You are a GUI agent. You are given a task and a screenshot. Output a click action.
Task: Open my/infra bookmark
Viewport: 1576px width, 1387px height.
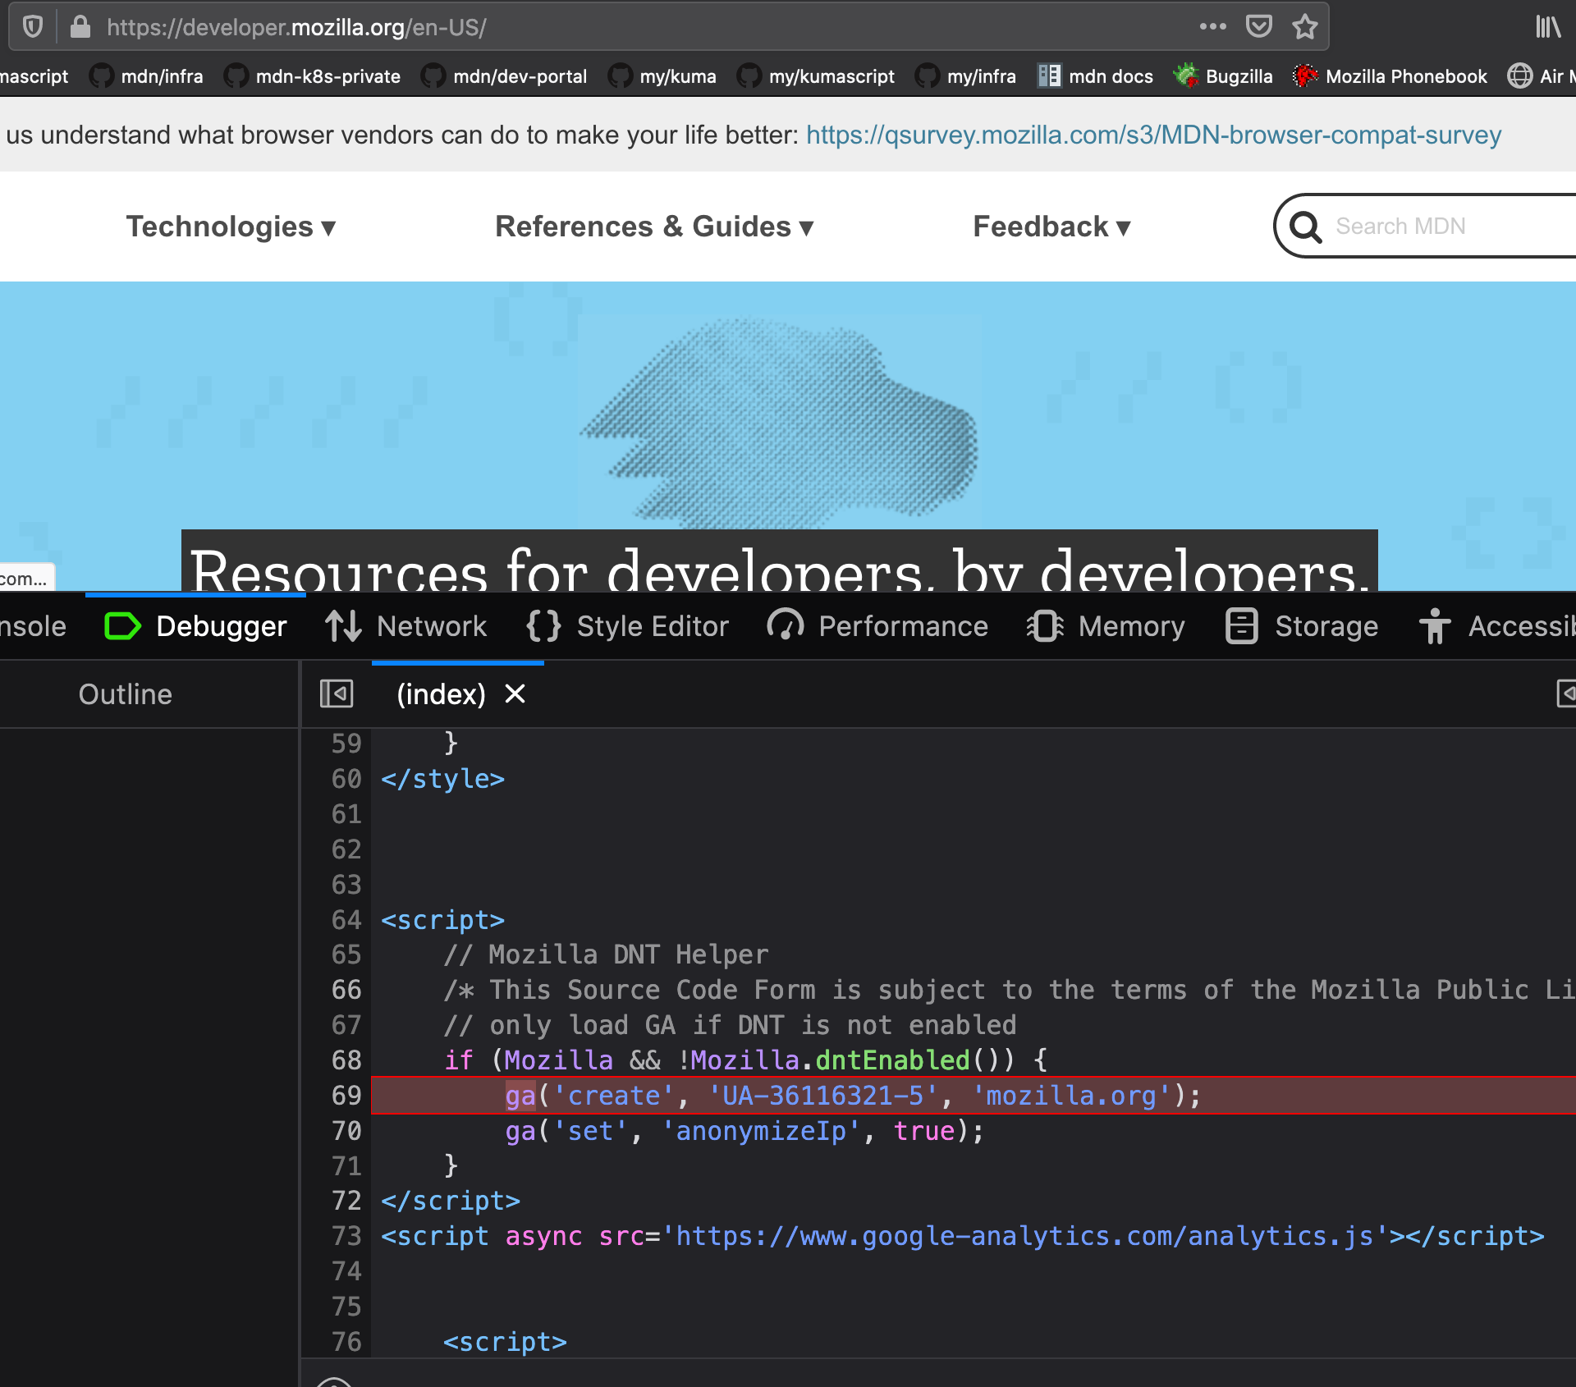(965, 76)
